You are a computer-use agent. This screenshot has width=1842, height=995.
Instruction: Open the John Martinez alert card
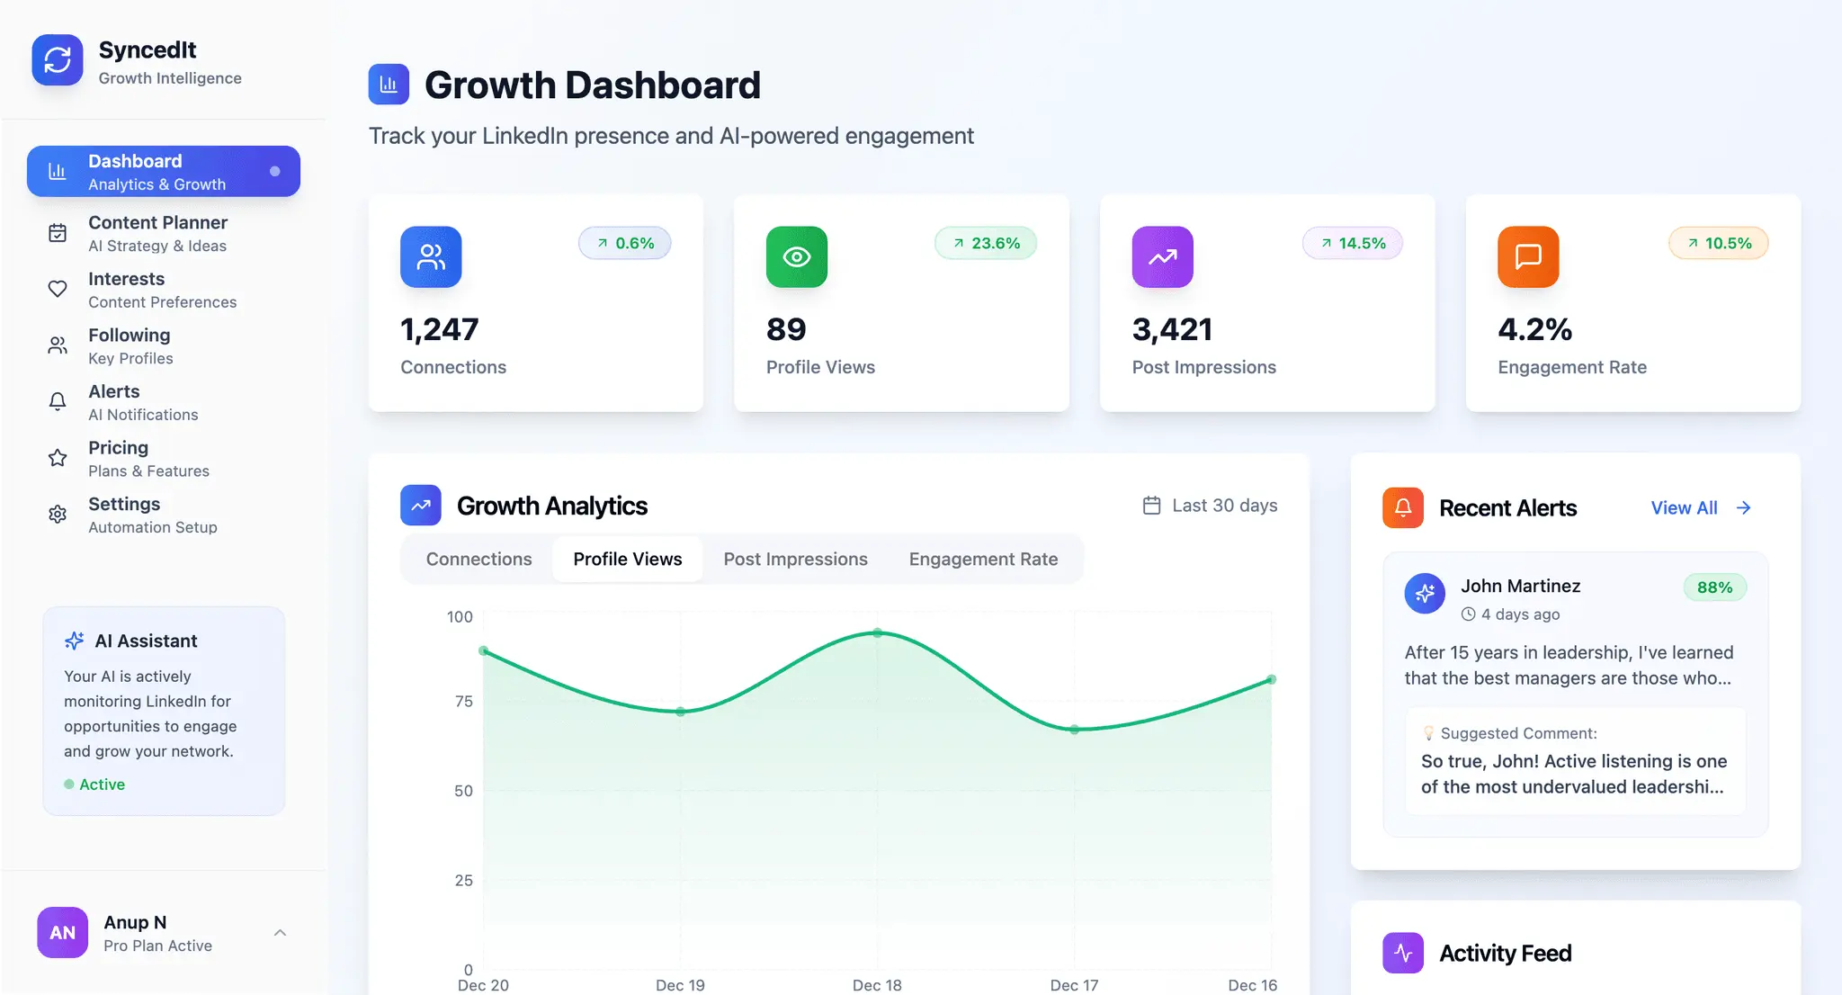1576,695
